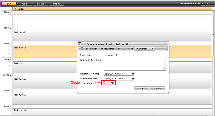This screenshot has width=215, height=116.
Task: Click the Start time input field
Action: click(118, 74)
